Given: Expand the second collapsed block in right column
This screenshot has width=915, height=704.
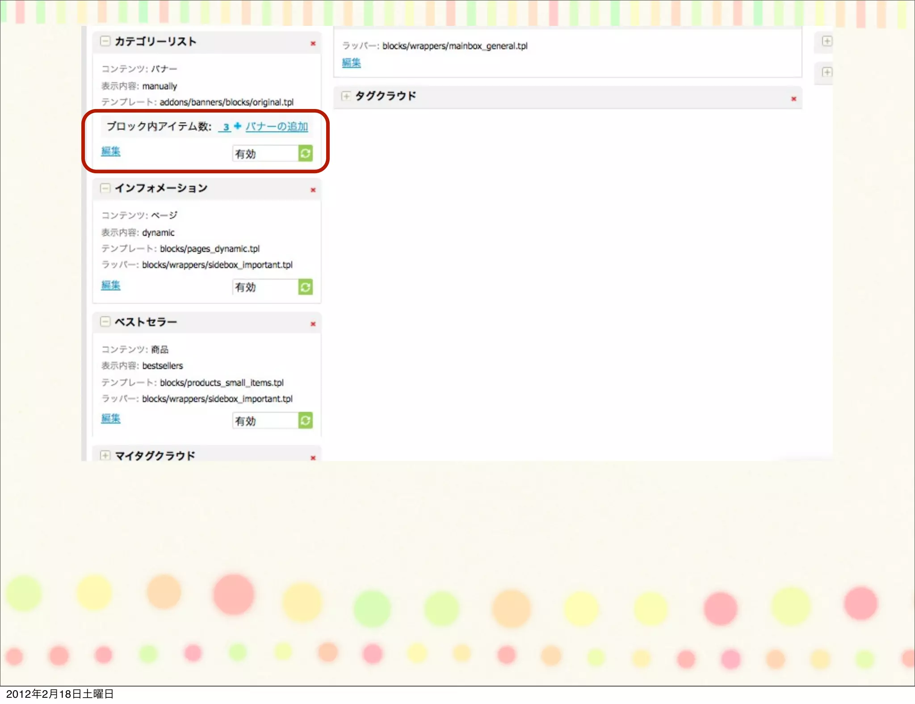Looking at the screenshot, I should point(827,72).
